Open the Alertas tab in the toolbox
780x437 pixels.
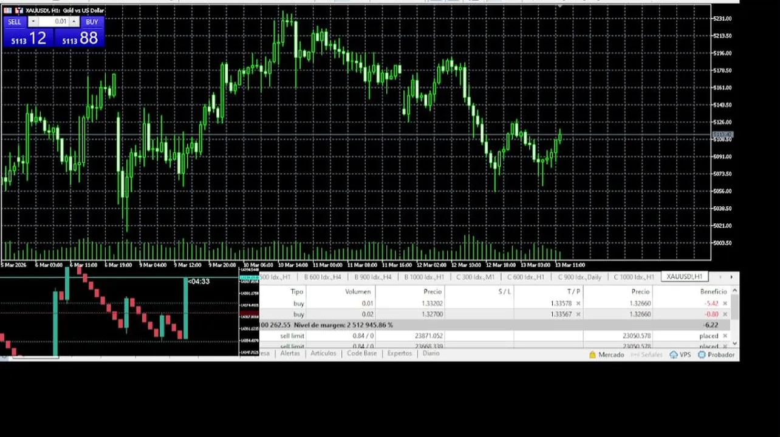(x=290, y=353)
